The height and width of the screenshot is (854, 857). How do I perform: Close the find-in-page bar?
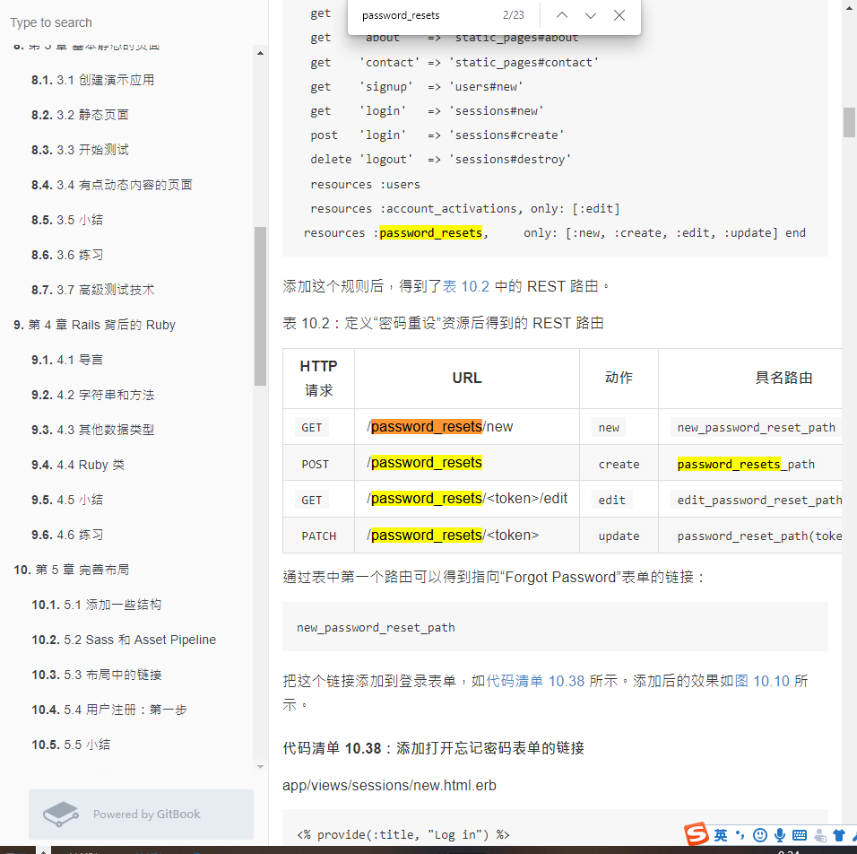(619, 15)
